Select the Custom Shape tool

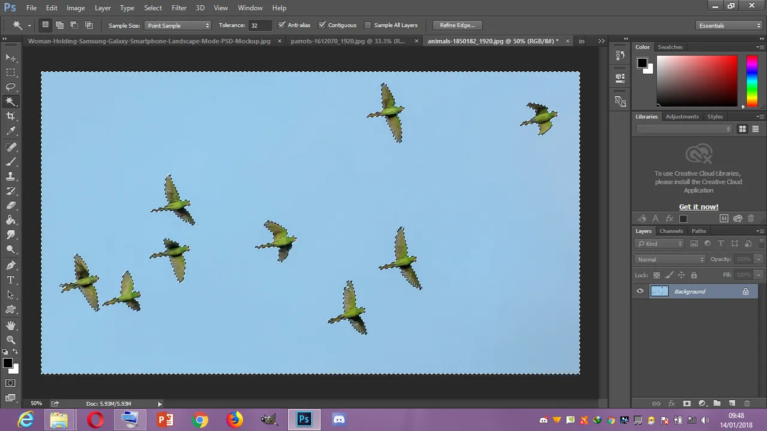tap(11, 309)
